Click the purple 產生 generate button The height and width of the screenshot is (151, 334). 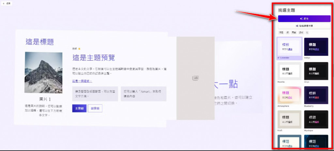pos(304,19)
